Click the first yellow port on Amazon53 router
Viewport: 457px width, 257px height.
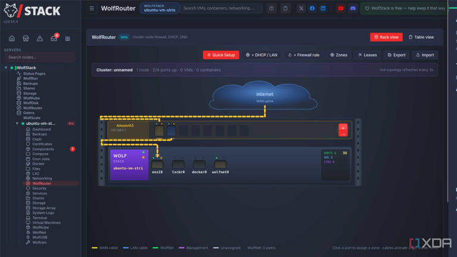[x=159, y=130]
